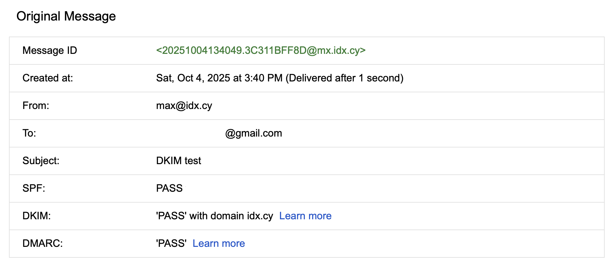Click the To: row label

pos(29,133)
